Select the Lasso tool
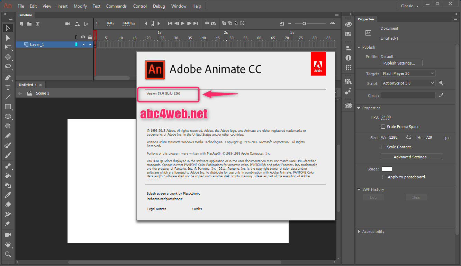 tap(8, 67)
